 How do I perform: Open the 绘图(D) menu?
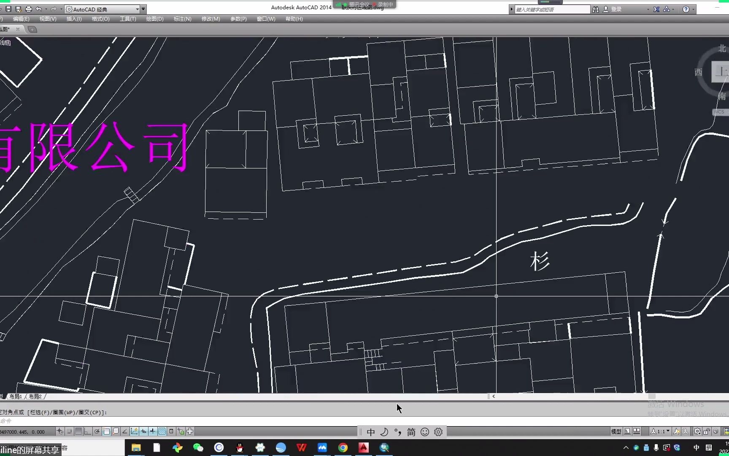click(x=154, y=19)
